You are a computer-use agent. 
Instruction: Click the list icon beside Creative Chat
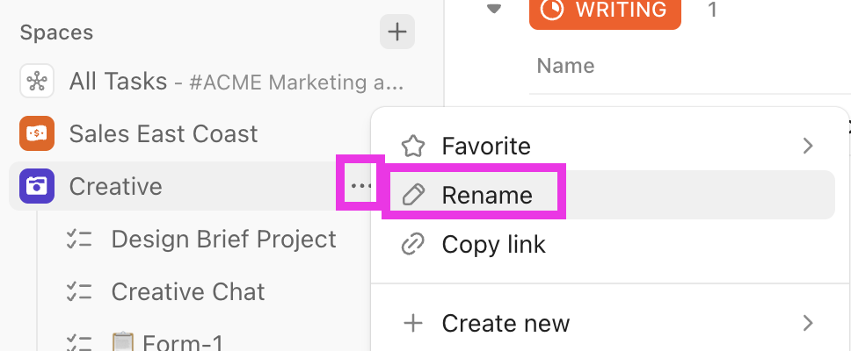point(80,291)
